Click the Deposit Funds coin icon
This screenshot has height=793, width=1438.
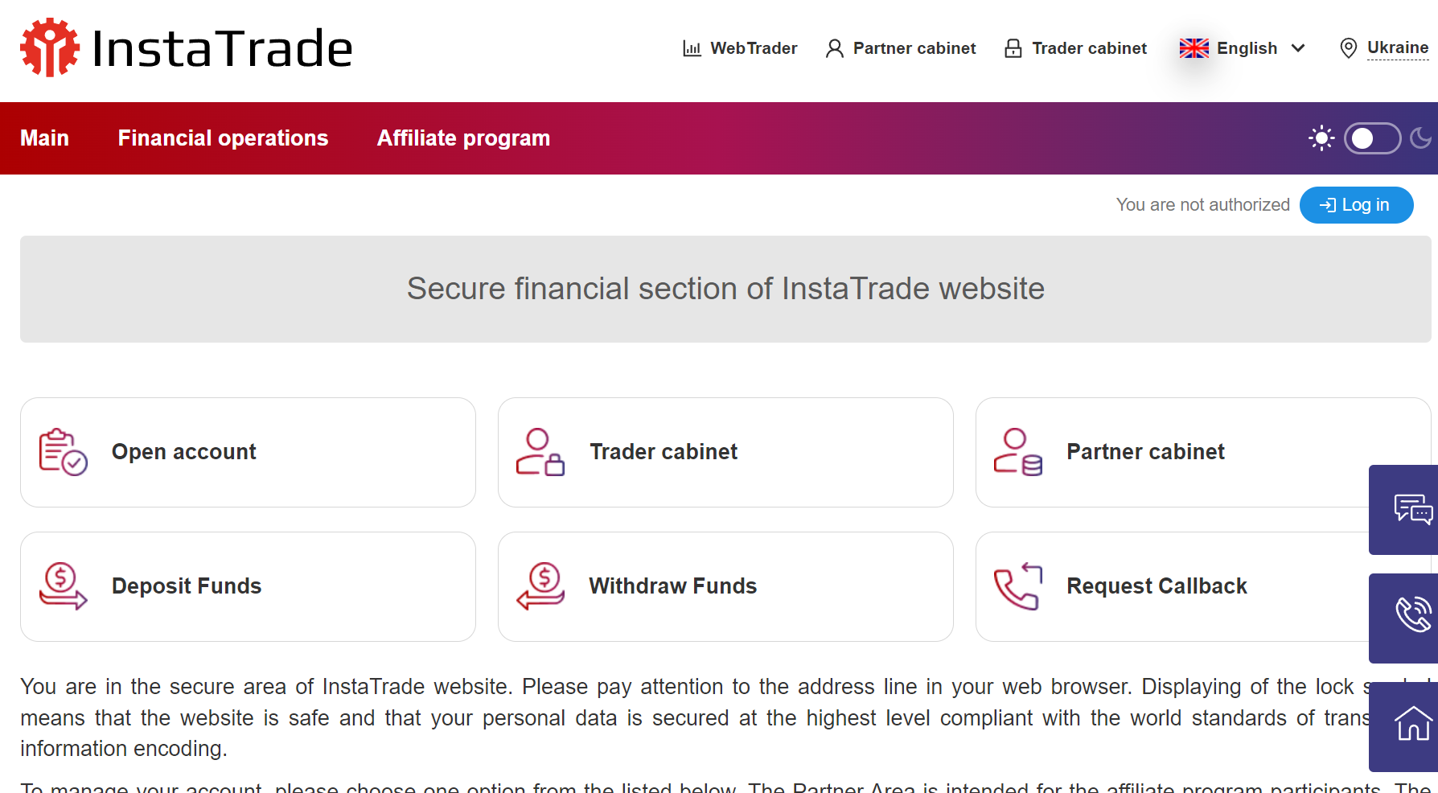coord(63,586)
